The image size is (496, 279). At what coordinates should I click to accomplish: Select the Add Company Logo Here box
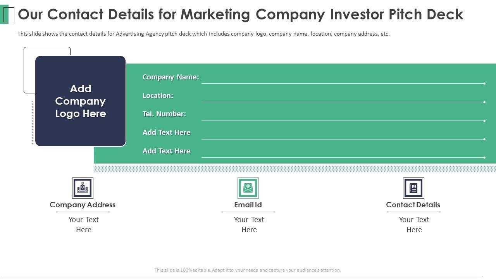click(81, 101)
